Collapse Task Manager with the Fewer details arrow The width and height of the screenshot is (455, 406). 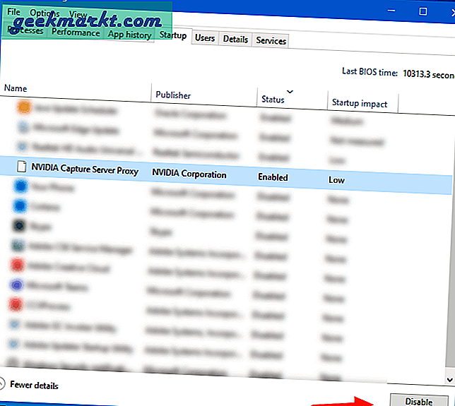click(x=4, y=386)
